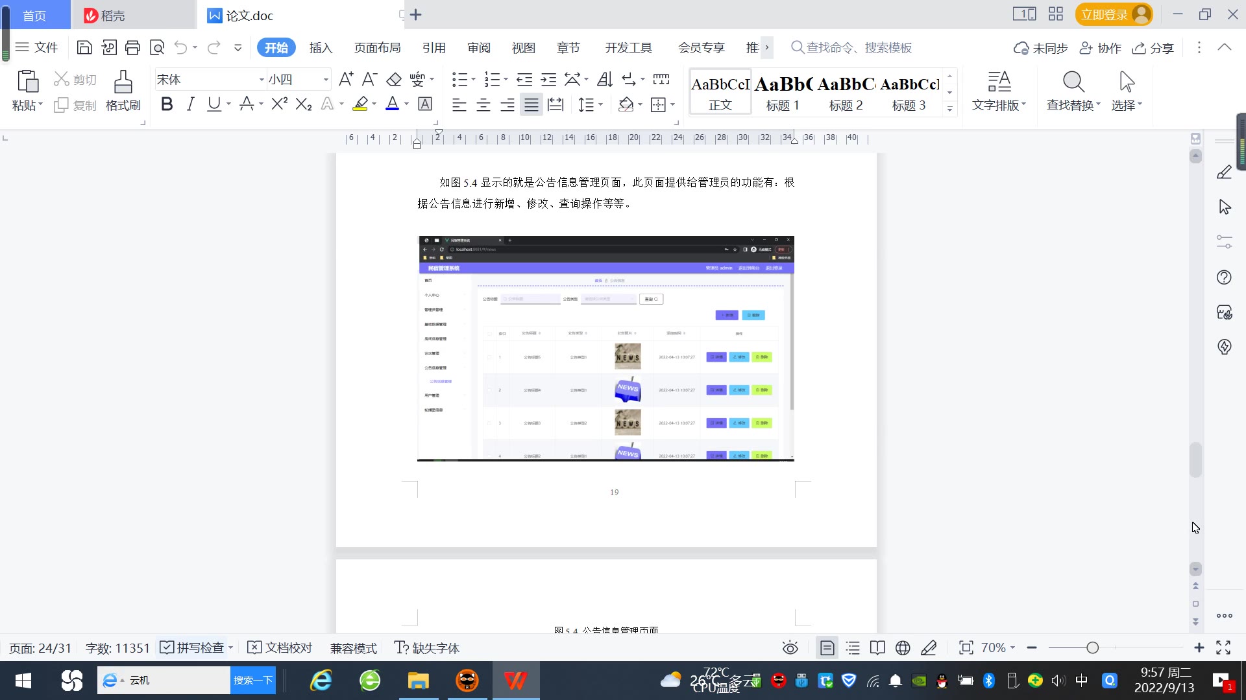
Task: Click the clear formatting eraser icon
Action: pos(394,80)
